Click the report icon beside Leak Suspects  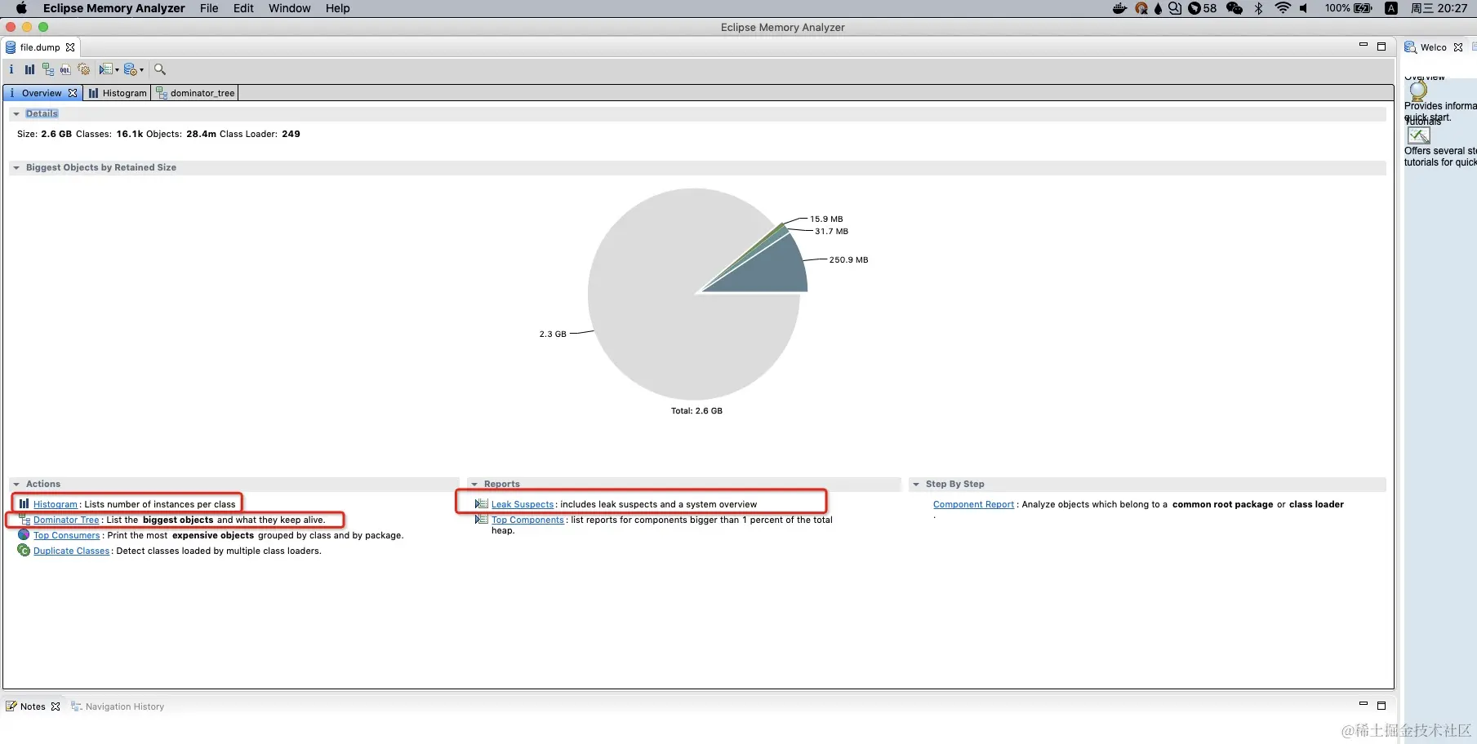pos(482,504)
